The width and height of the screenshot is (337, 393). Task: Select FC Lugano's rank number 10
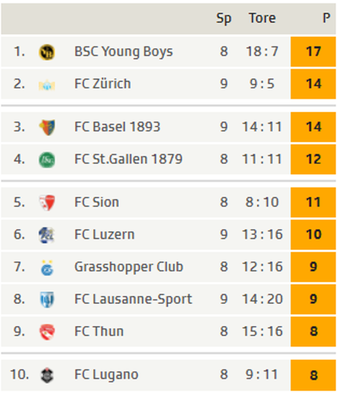(20, 374)
